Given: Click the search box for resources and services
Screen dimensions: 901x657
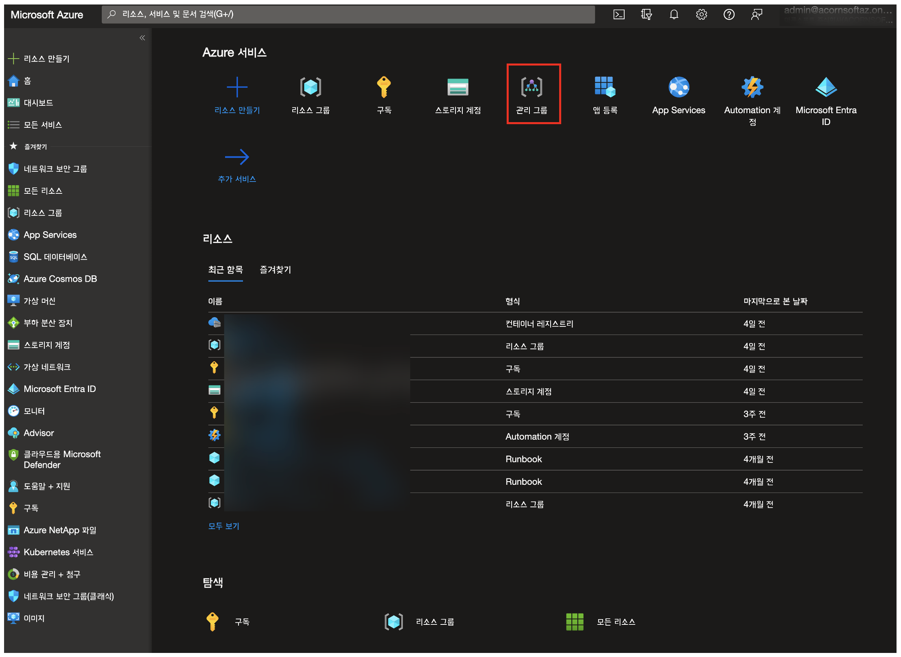Looking at the screenshot, I should coord(348,15).
